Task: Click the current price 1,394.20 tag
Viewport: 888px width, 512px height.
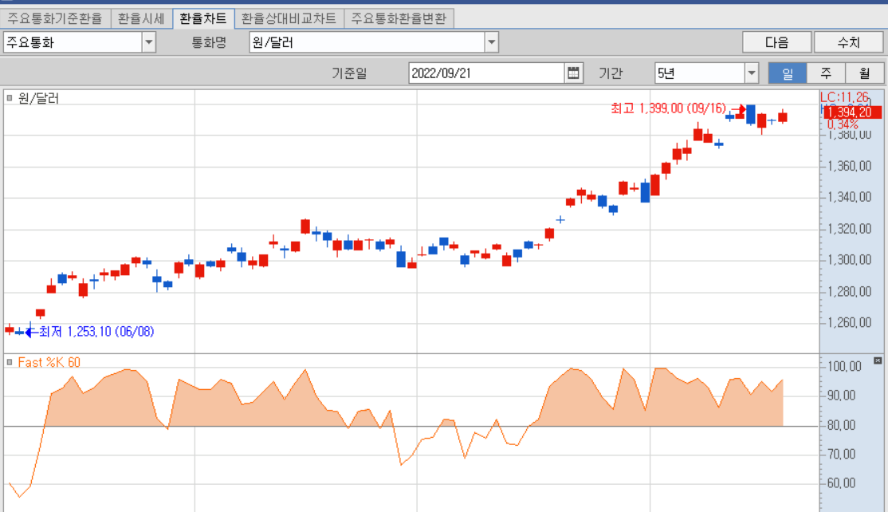Action: [x=852, y=112]
